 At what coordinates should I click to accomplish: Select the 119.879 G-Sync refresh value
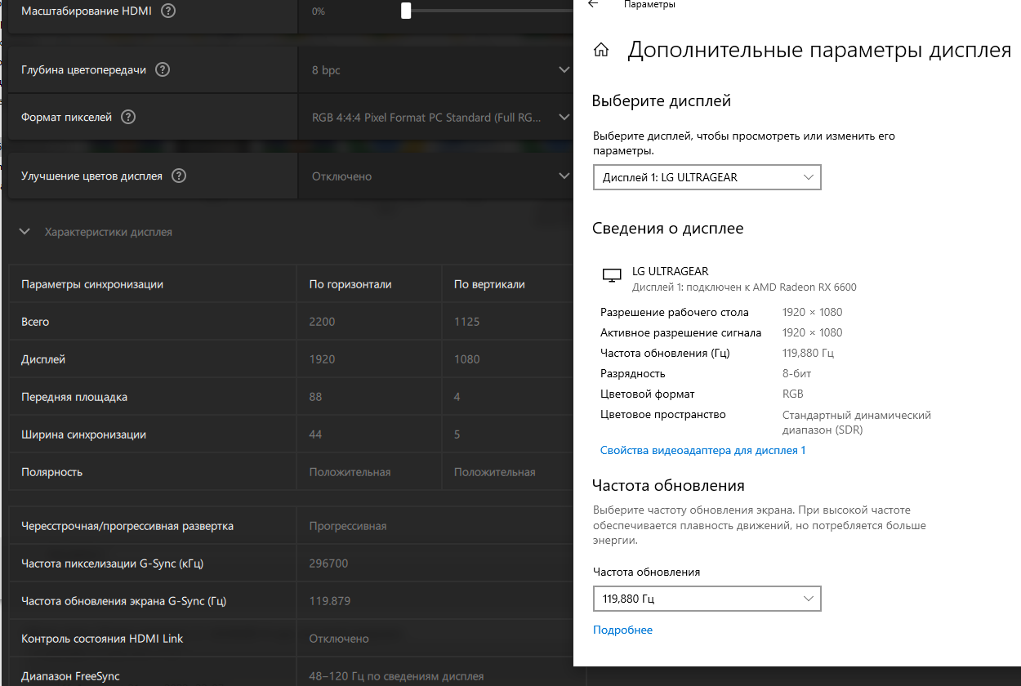click(330, 601)
